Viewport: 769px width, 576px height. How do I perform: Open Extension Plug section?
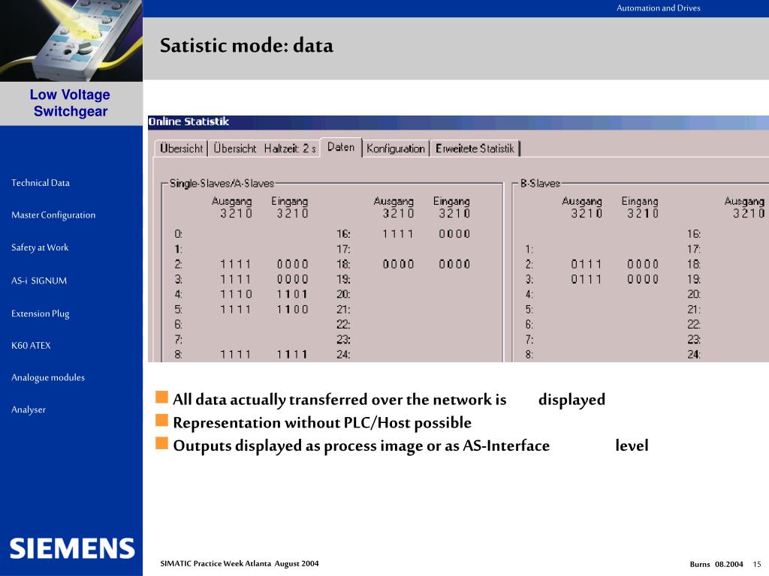click(x=41, y=313)
